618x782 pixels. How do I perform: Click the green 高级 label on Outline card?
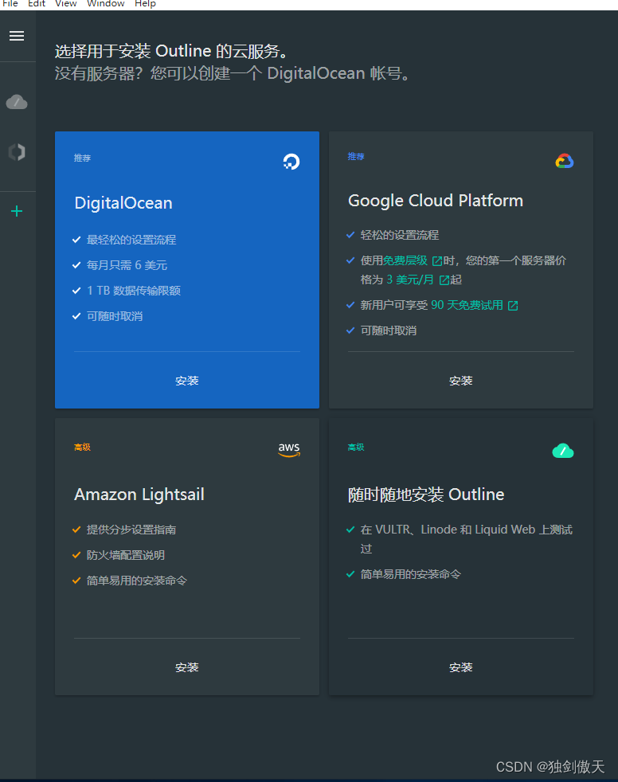click(356, 448)
